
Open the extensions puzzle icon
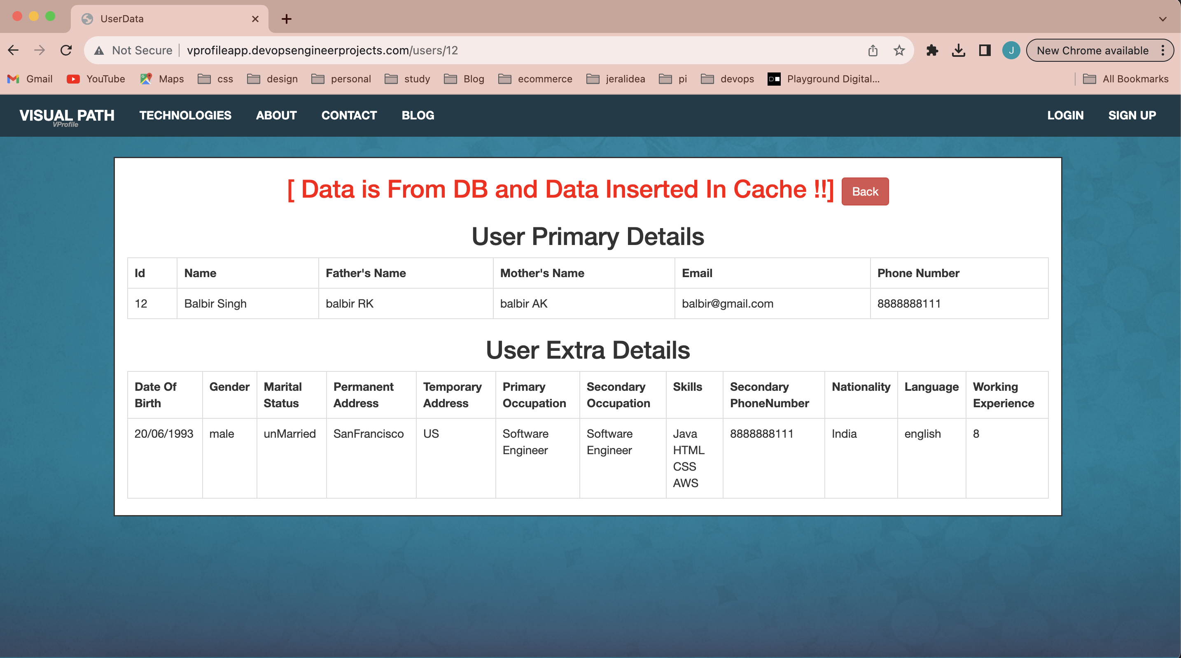pos(932,50)
